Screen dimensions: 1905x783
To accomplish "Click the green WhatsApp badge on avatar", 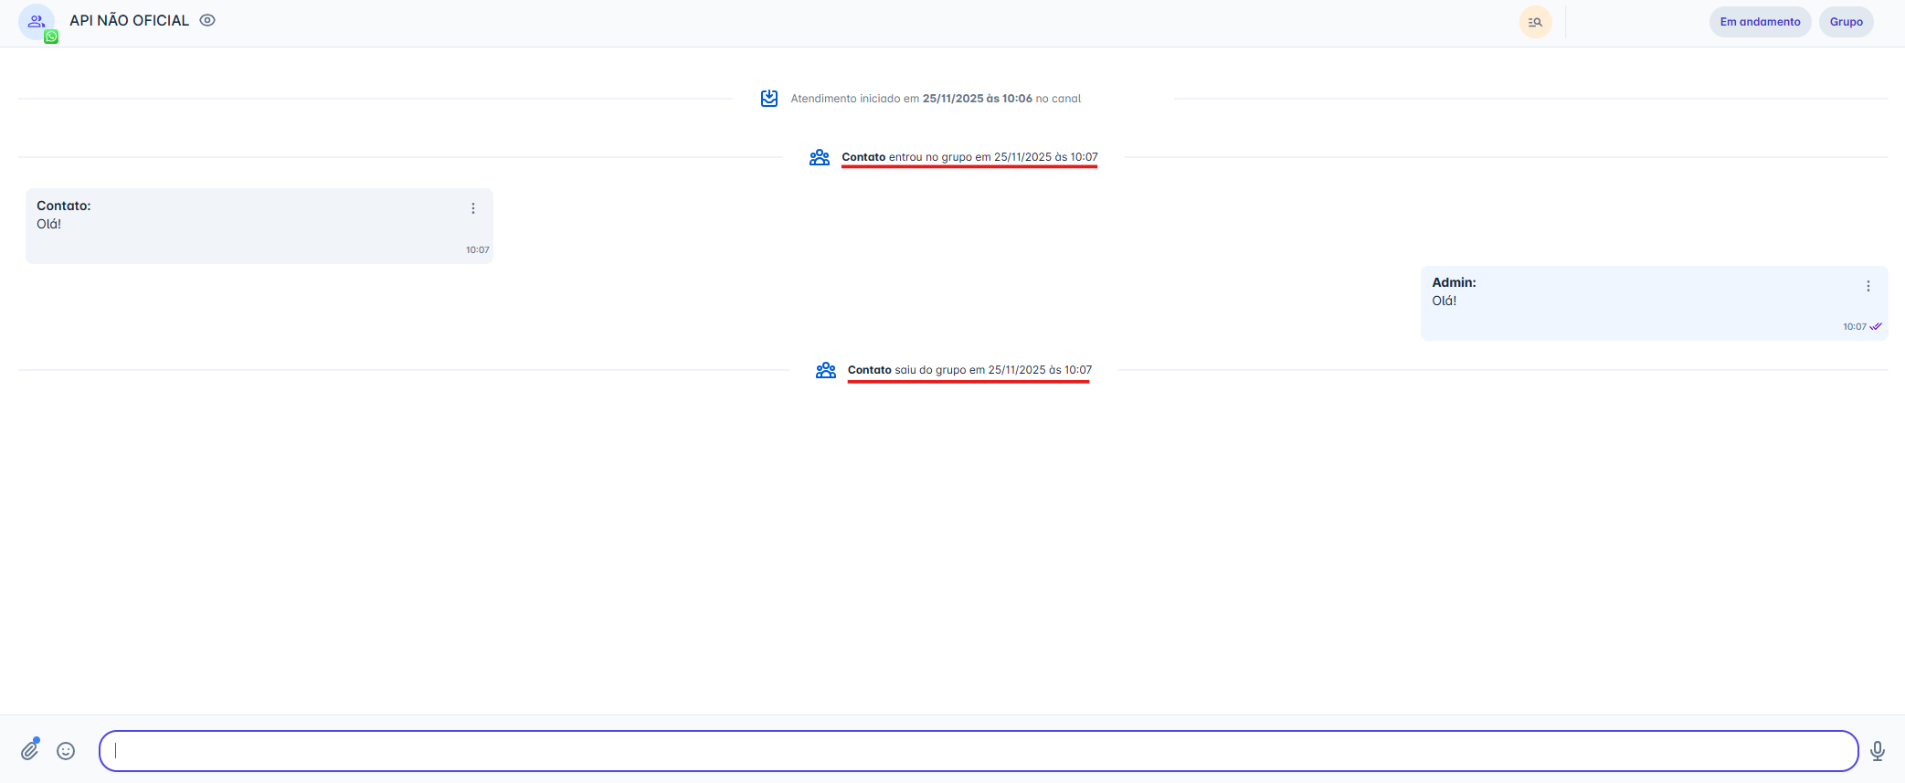I will pyautogui.click(x=51, y=37).
